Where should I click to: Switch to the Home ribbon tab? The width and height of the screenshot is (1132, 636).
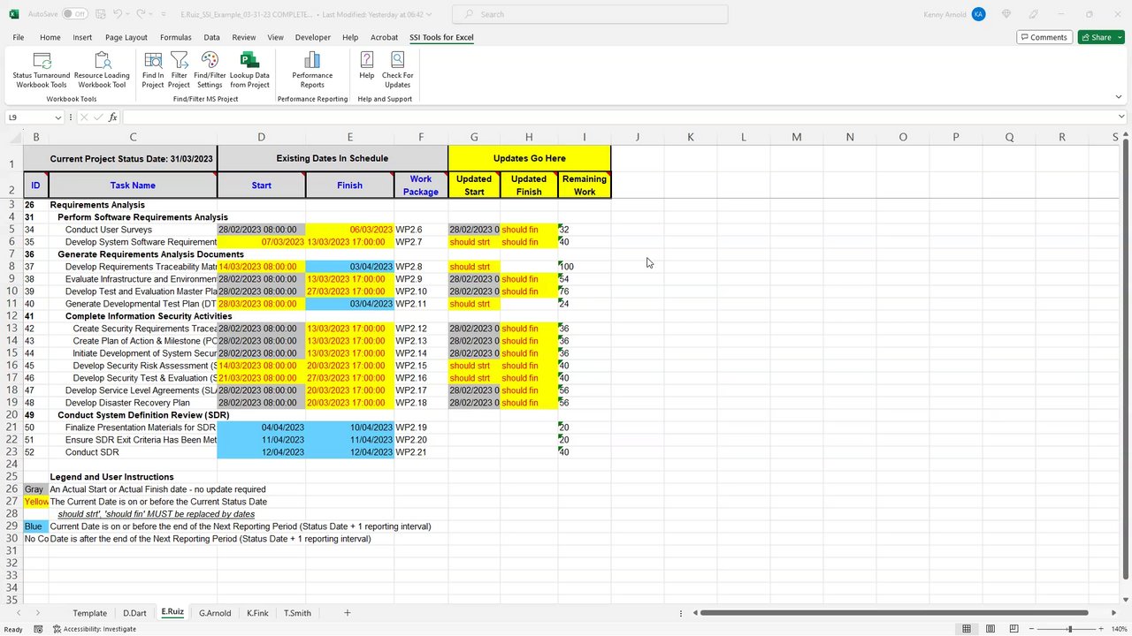point(50,37)
